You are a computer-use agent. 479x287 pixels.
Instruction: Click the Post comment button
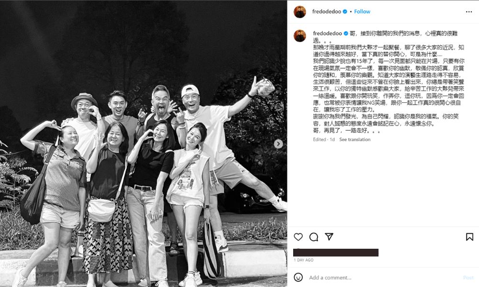(468, 277)
